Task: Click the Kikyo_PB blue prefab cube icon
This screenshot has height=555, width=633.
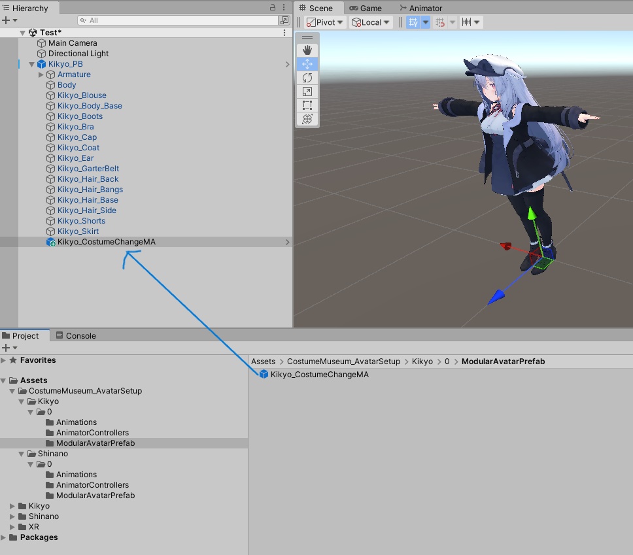Action: [41, 64]
